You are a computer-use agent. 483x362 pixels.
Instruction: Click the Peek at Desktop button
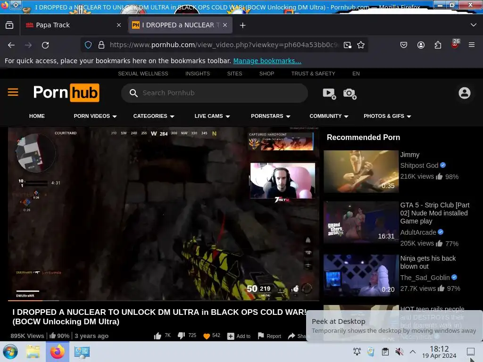470,352
